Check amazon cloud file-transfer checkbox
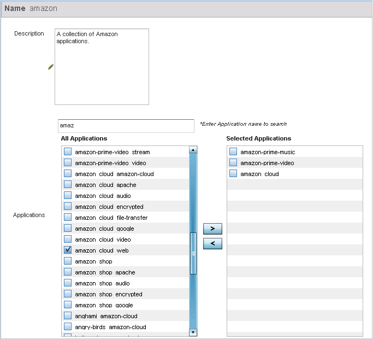 [68, 217]
